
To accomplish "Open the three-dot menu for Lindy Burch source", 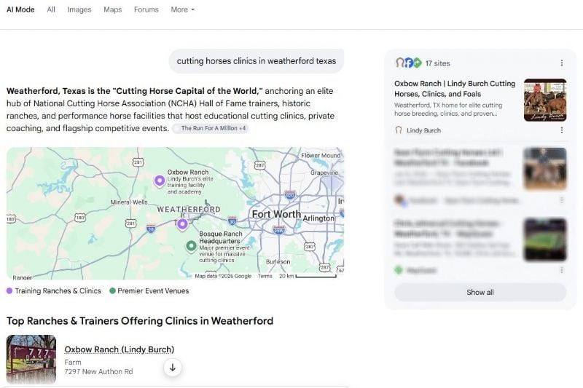I will coord(561,130).
